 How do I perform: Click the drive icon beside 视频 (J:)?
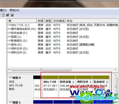(9, 37)
